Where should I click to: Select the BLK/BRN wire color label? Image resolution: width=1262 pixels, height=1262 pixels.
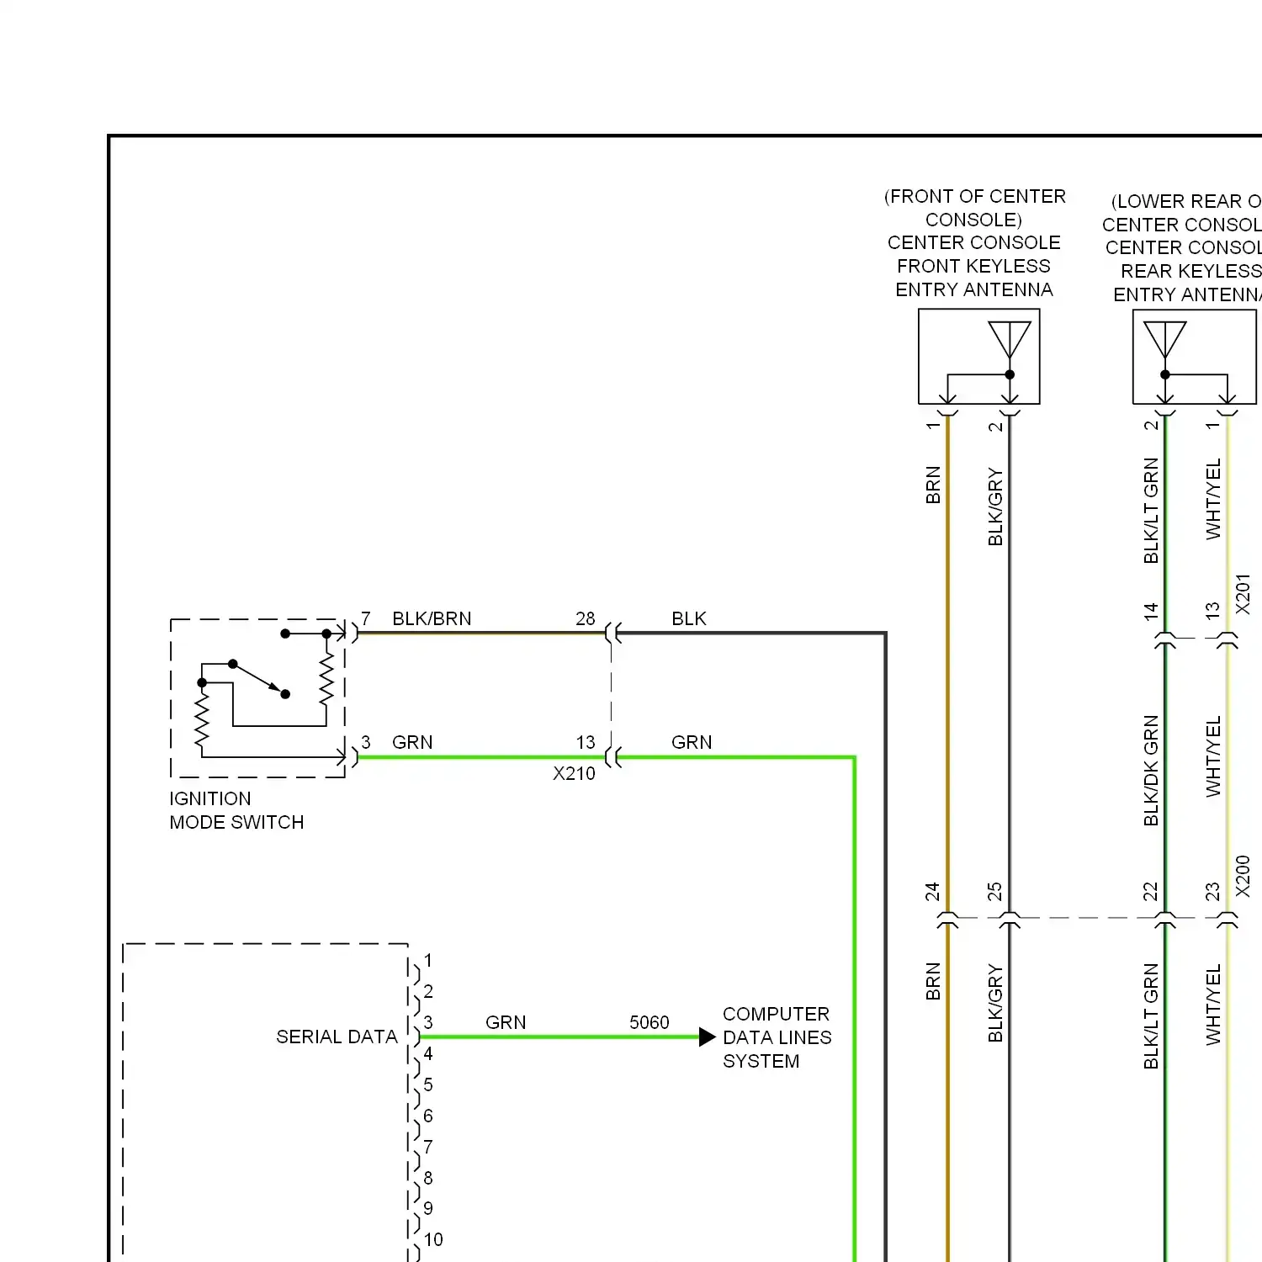[432, 618]
